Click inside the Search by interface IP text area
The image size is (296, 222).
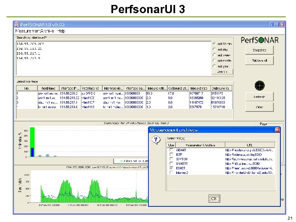pos(113,58)
